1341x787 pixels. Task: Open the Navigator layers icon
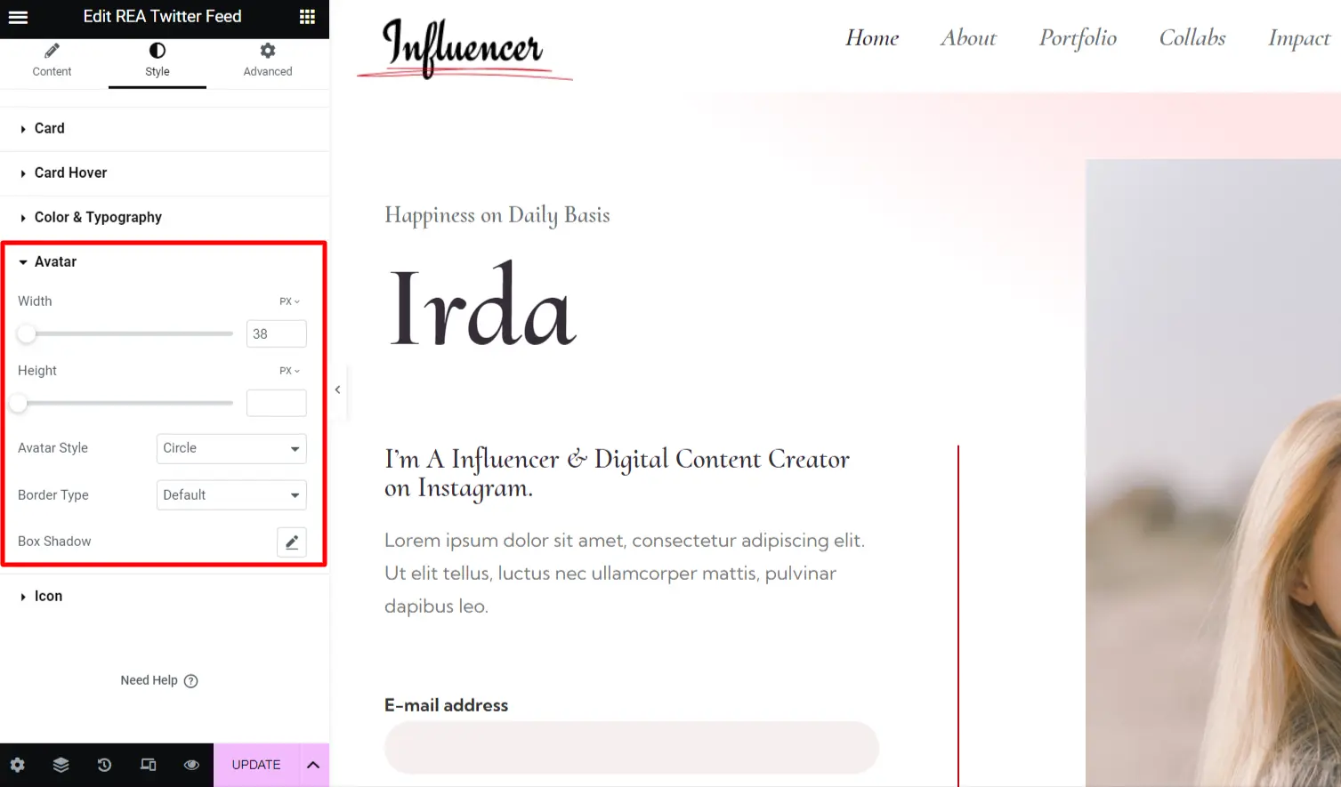(61, 765)
